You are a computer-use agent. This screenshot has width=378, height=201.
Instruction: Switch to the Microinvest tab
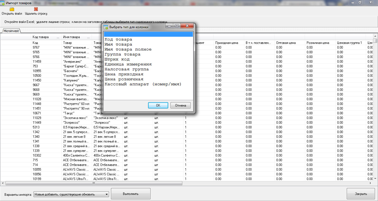point(11,31)
